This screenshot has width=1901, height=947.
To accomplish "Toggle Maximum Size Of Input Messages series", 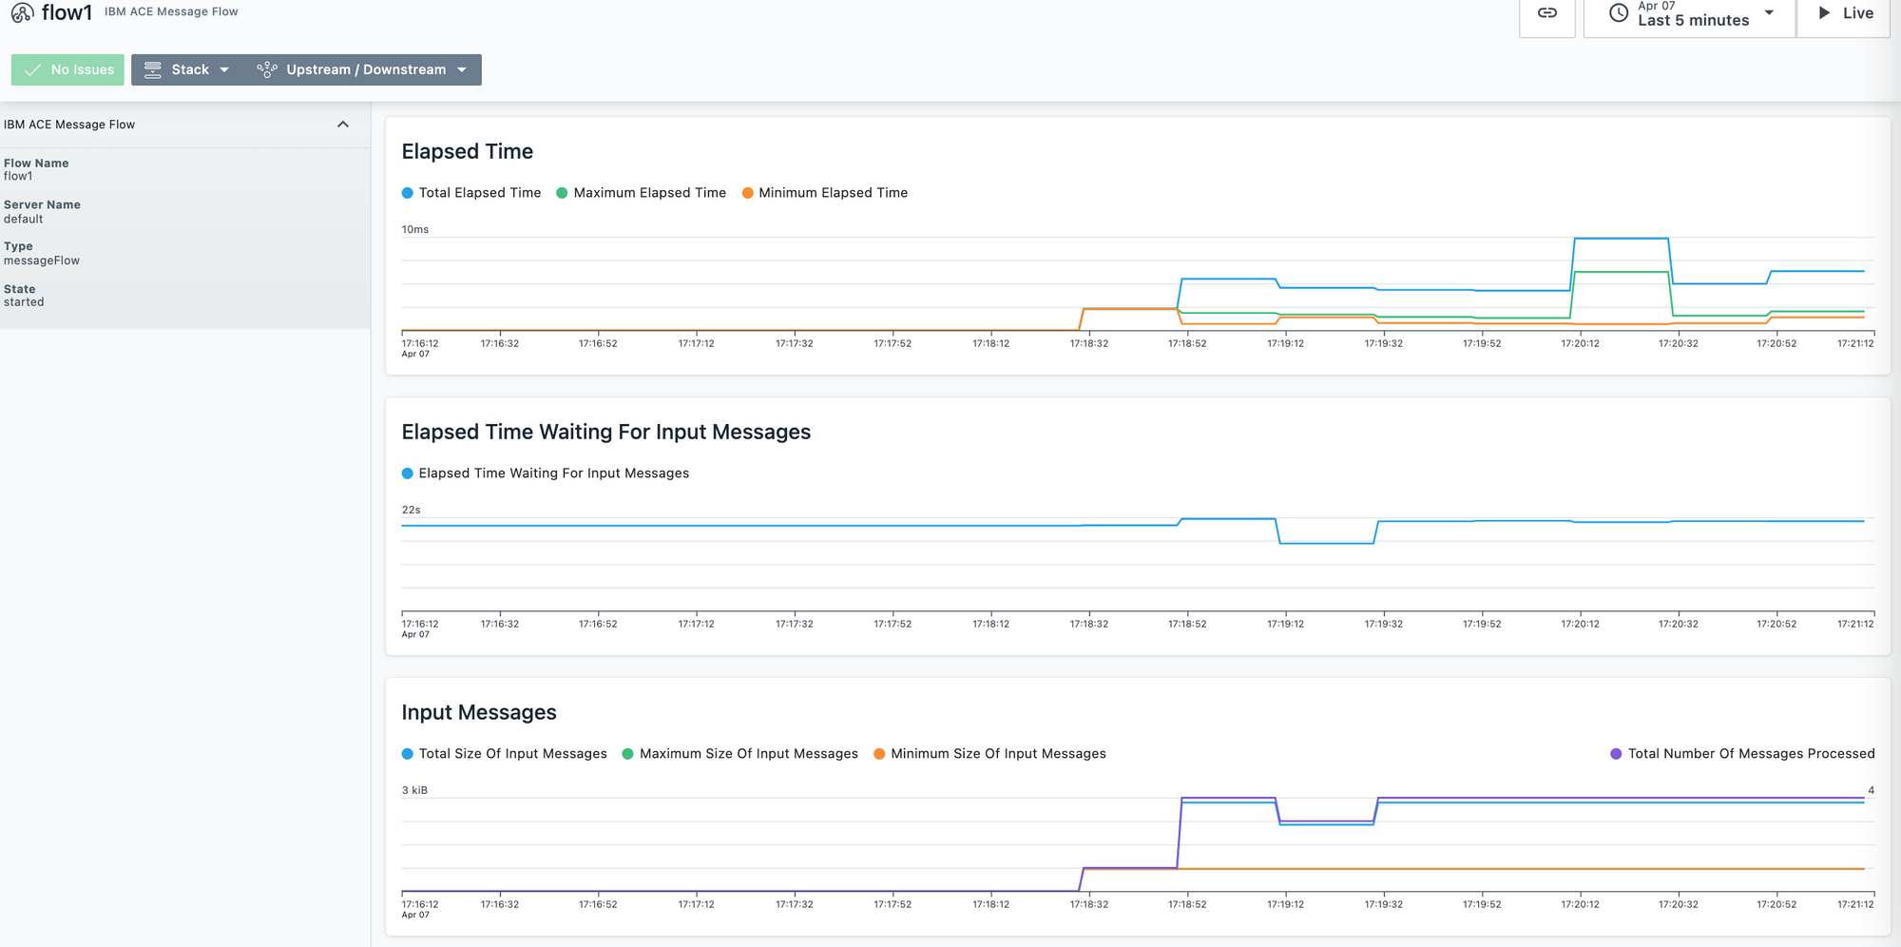I will coord(740,754).
